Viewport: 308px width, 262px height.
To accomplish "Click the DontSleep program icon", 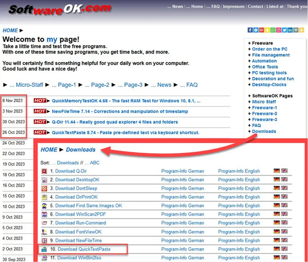I will (44, 189).
